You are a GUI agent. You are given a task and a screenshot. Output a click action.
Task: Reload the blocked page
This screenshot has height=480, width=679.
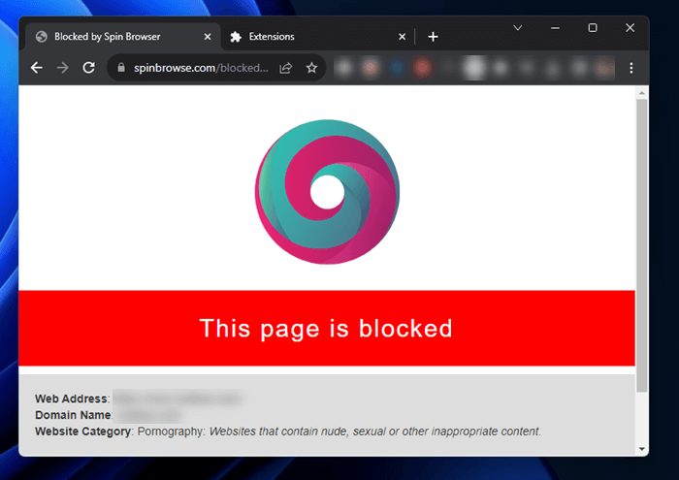pyautogui.click(x=89, y=68)
